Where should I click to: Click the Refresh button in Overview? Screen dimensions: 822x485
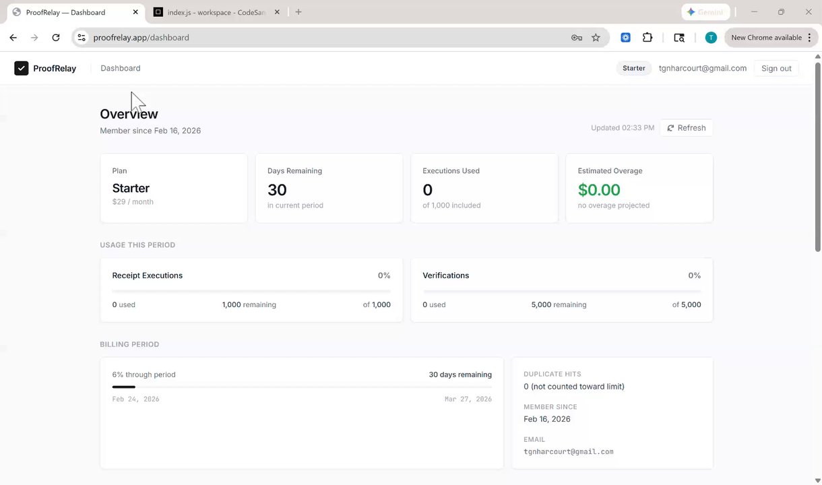pos(687,128)
